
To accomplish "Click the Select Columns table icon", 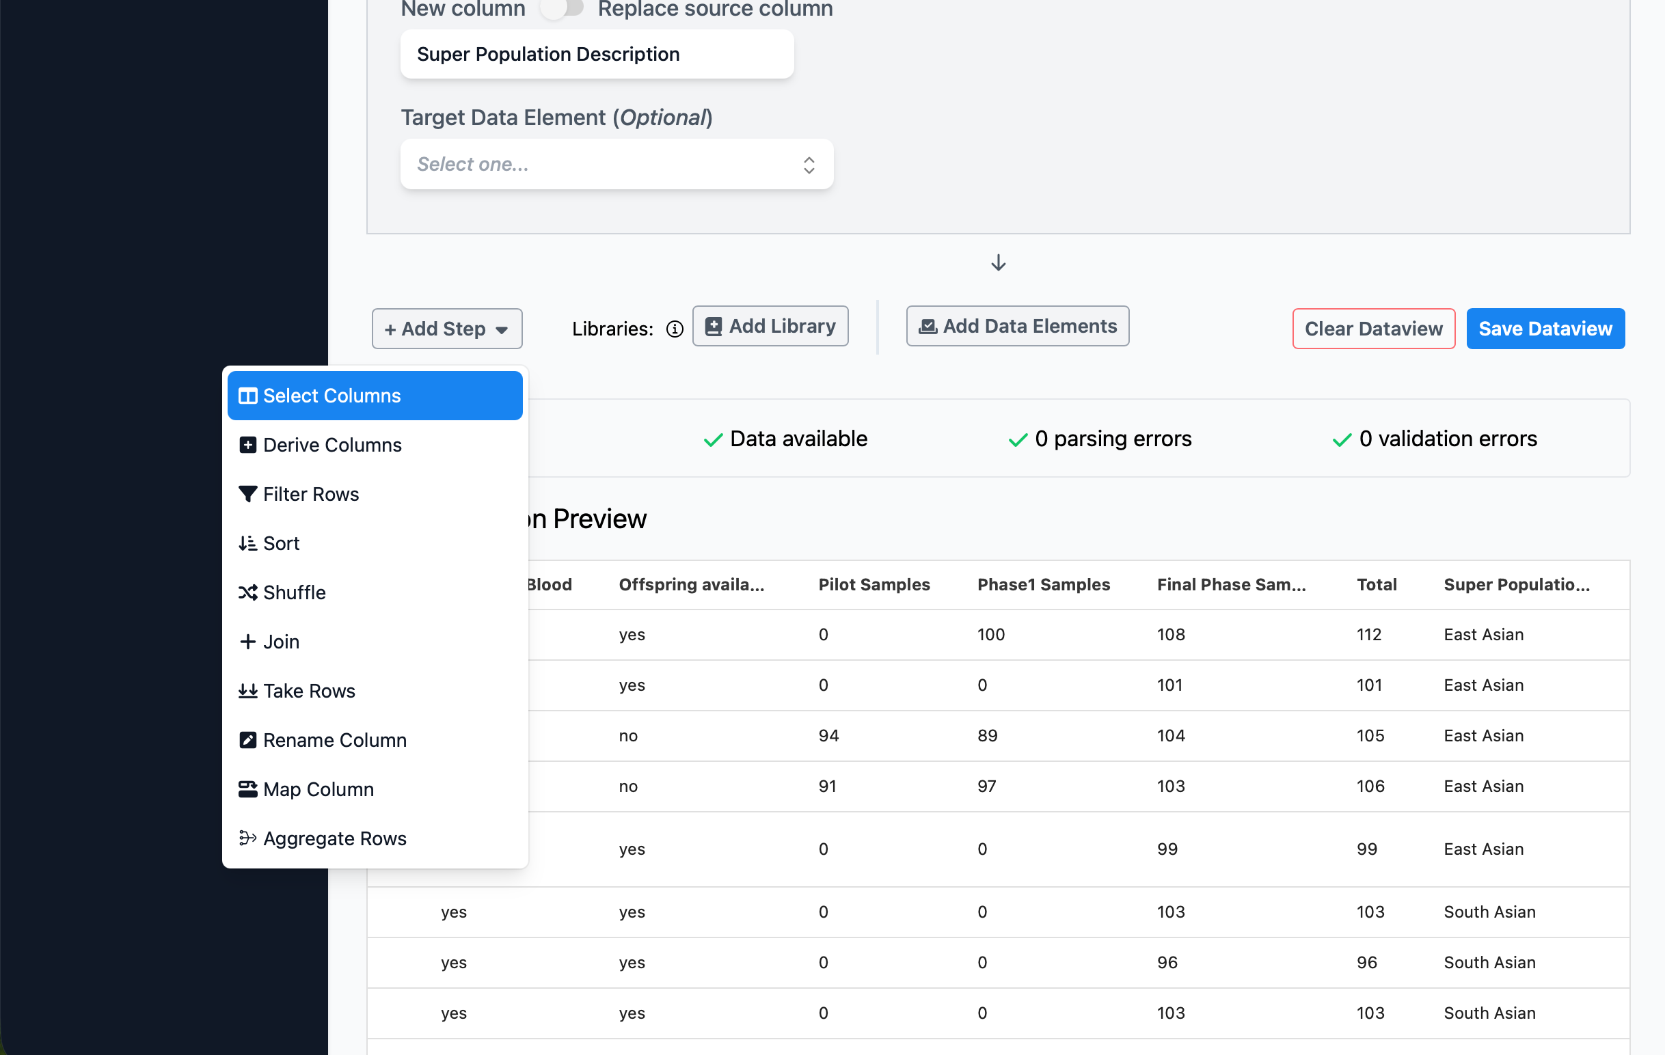I will point(247,396).
